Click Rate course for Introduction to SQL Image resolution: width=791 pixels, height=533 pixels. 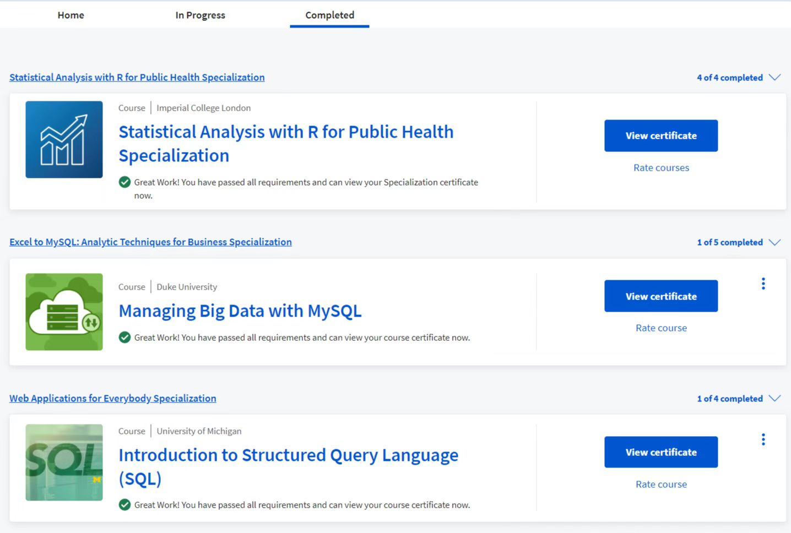[x=661, y=485]
